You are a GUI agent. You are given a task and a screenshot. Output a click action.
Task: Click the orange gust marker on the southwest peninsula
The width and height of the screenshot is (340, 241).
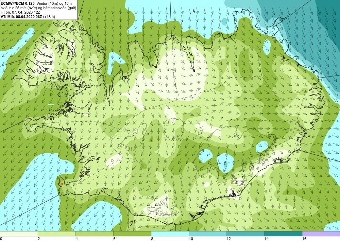point(62,184)
